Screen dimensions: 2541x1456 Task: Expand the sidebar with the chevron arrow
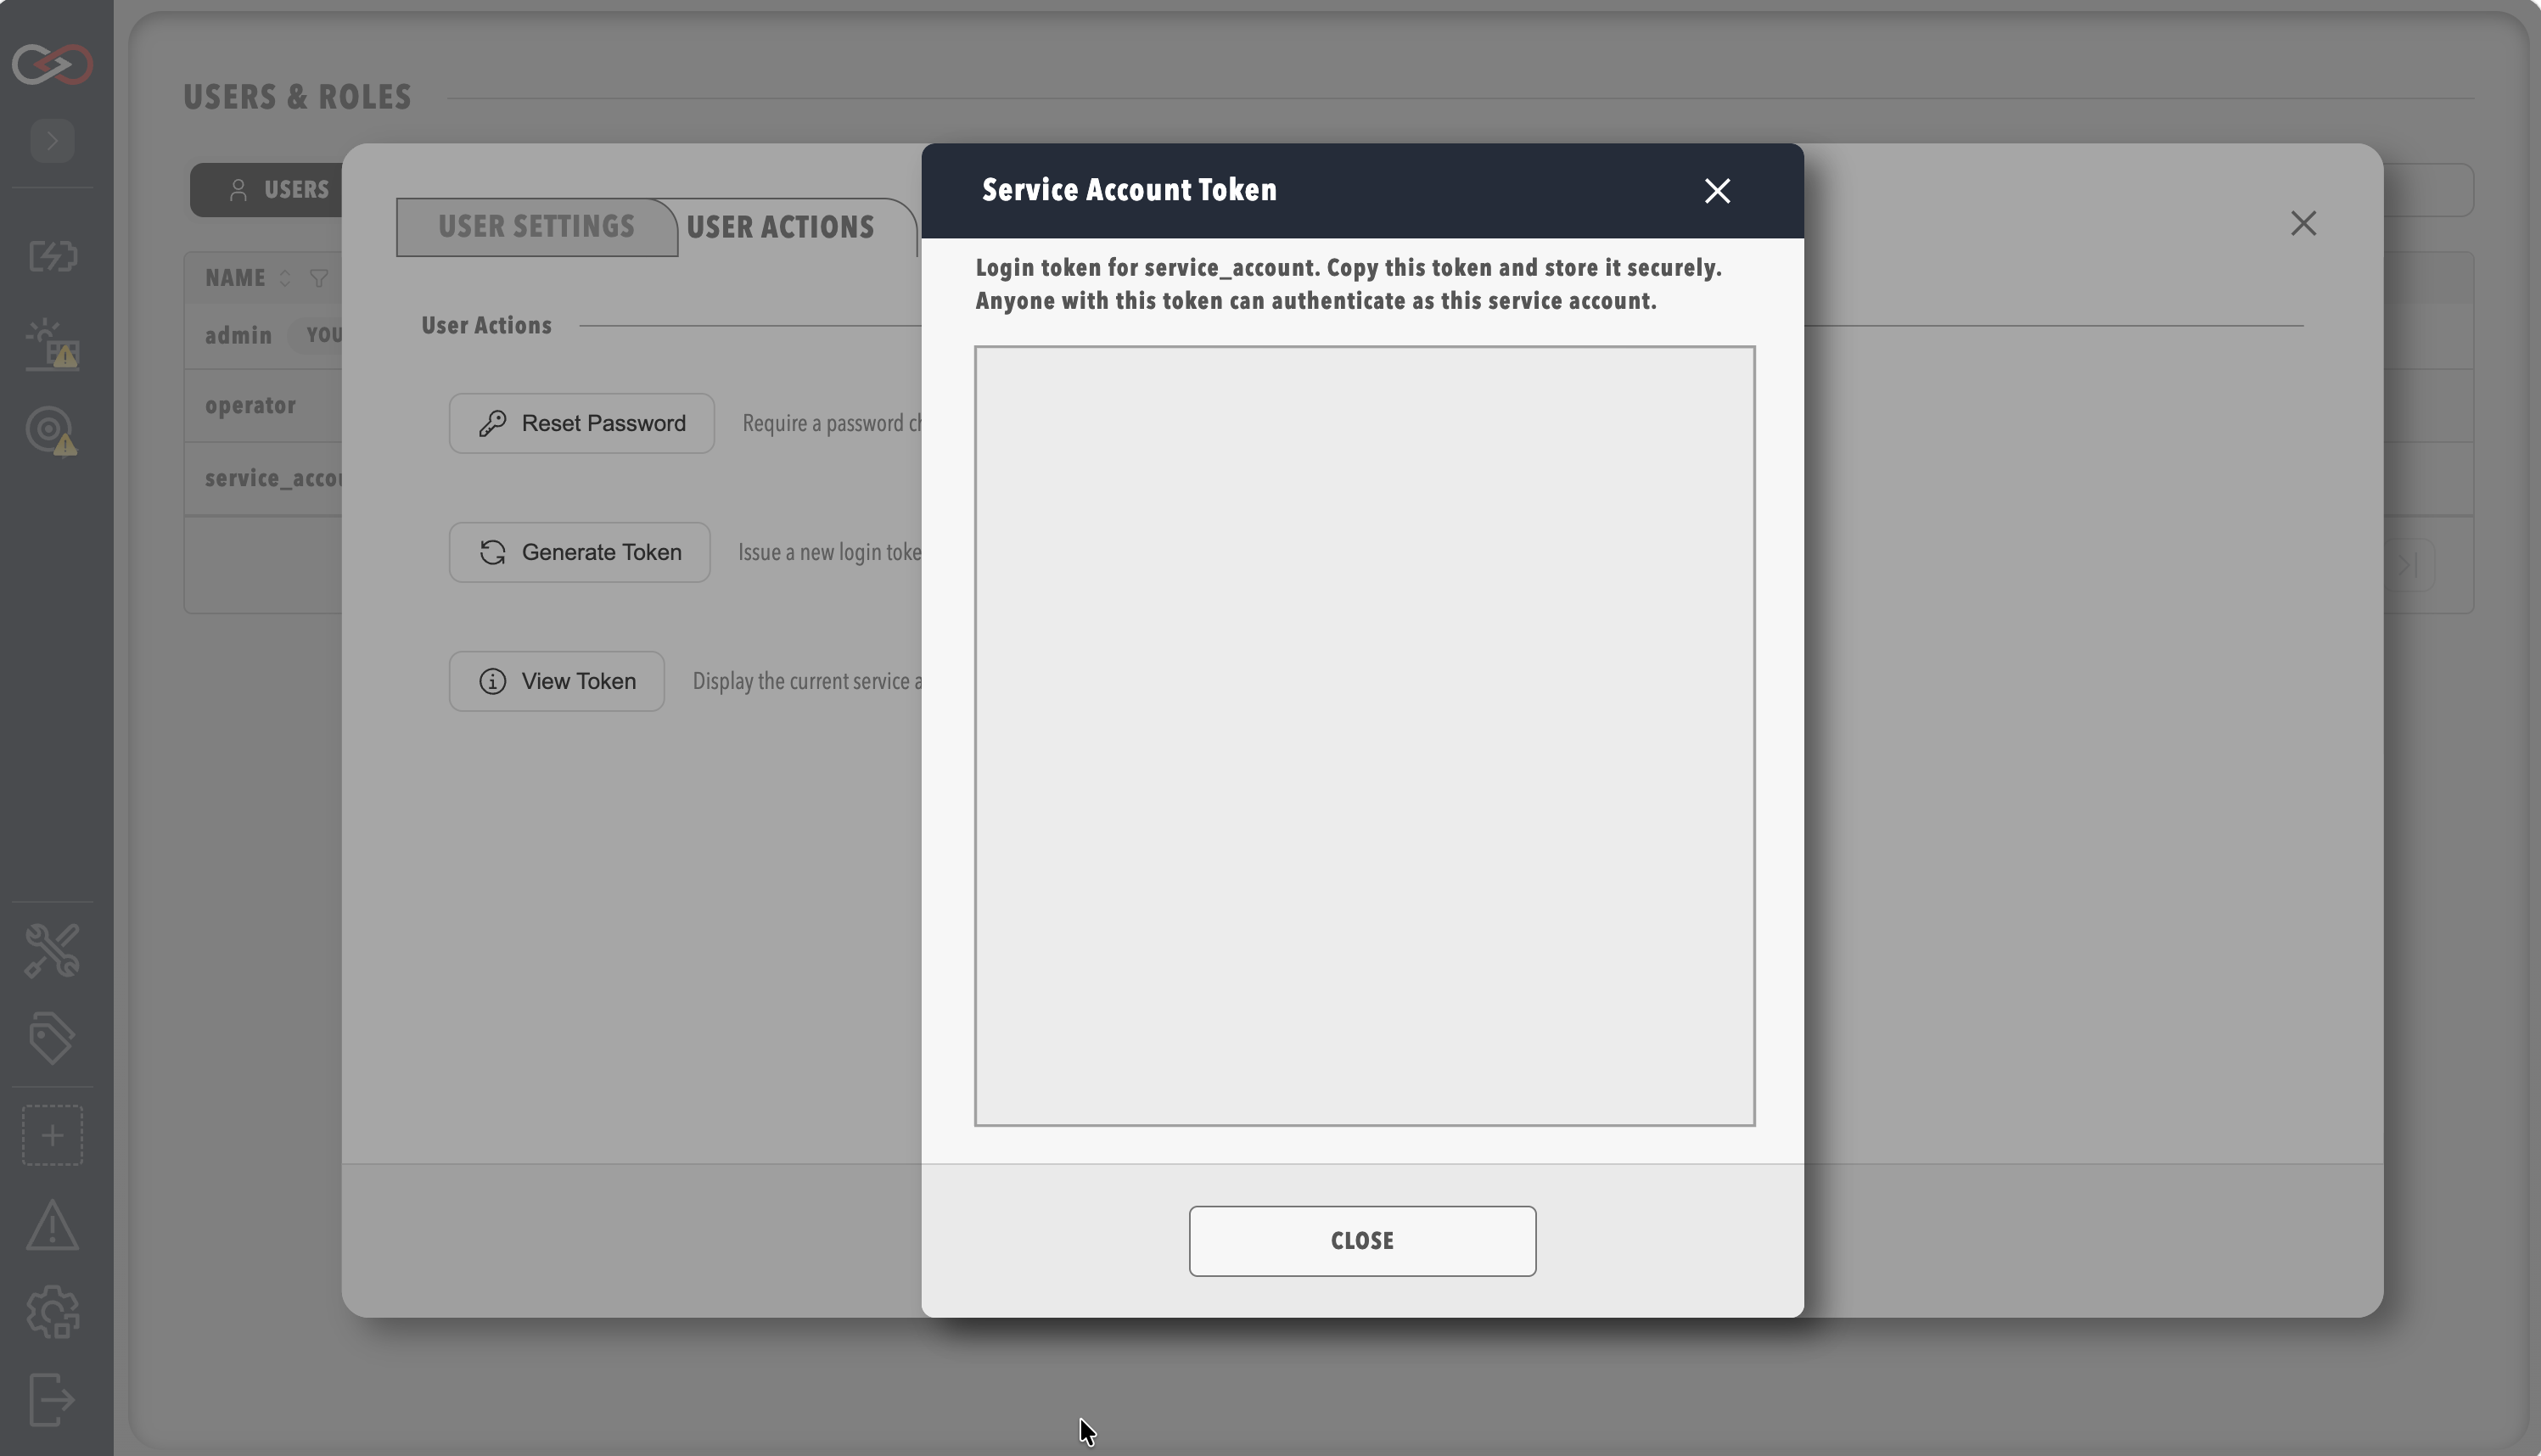coord(53,141)
